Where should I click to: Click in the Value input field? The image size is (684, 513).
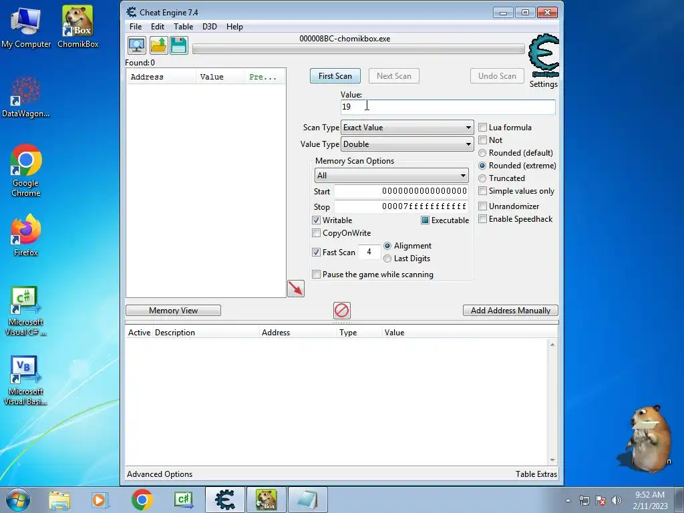point(448,107)
